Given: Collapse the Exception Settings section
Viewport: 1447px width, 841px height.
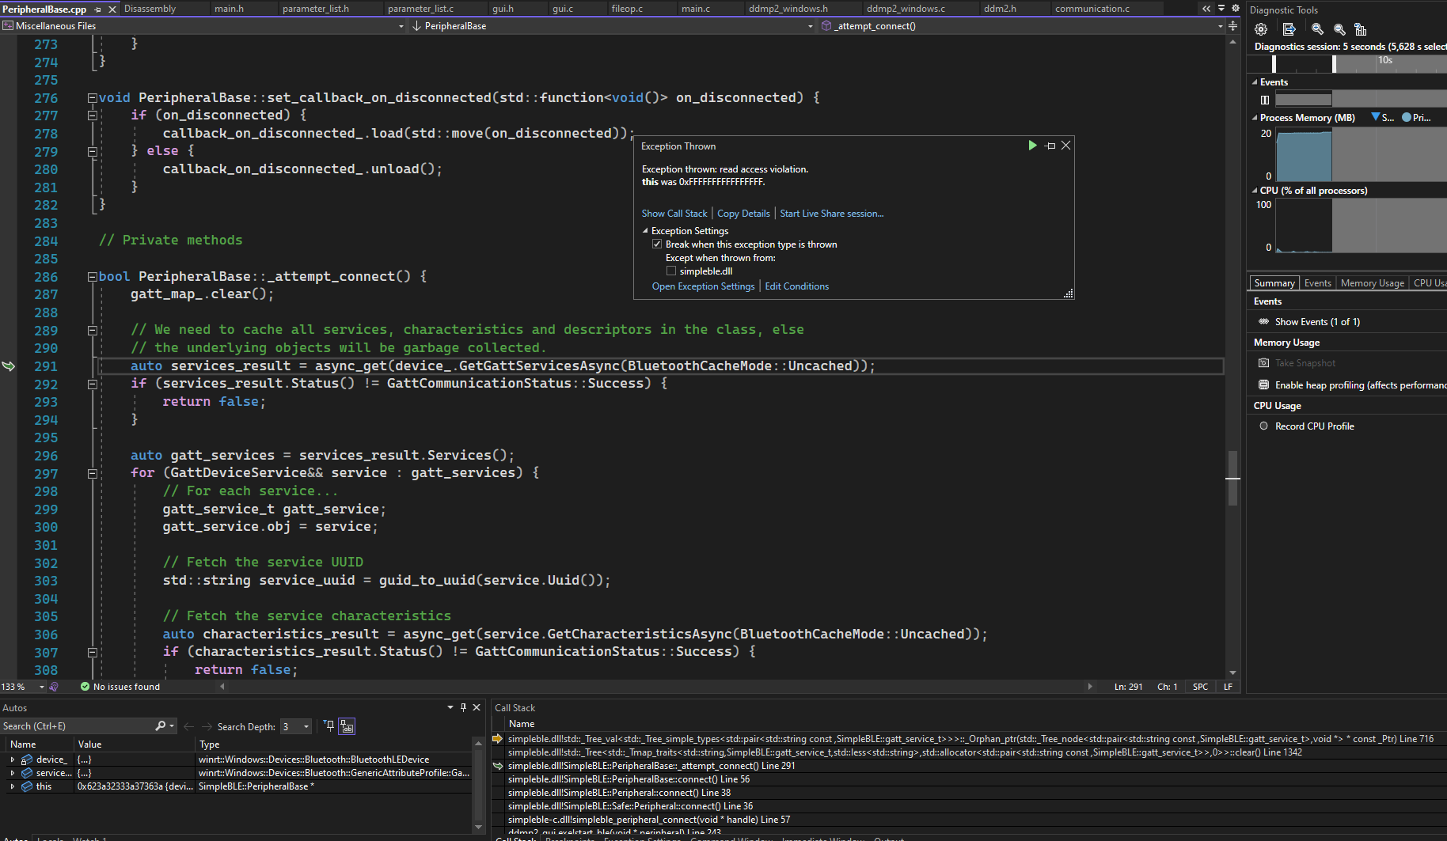Looking at the screenshot, I should [644, 230].
